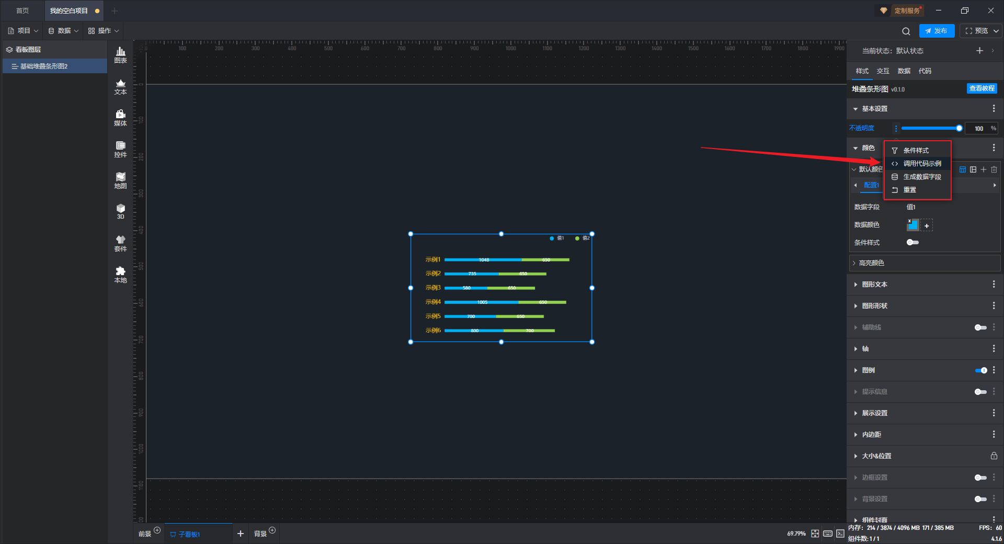This screenshot has height=544, width=1004.
Task: Add a new state with the plus icon
Action: pos(979,51)
